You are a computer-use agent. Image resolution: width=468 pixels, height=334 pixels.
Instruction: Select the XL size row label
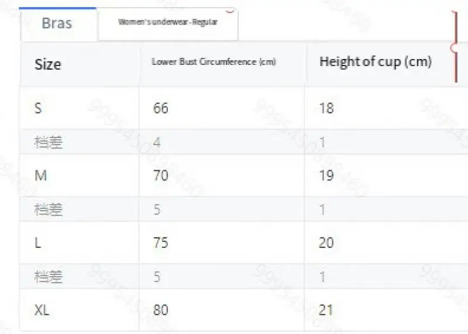tap(42, 310)
